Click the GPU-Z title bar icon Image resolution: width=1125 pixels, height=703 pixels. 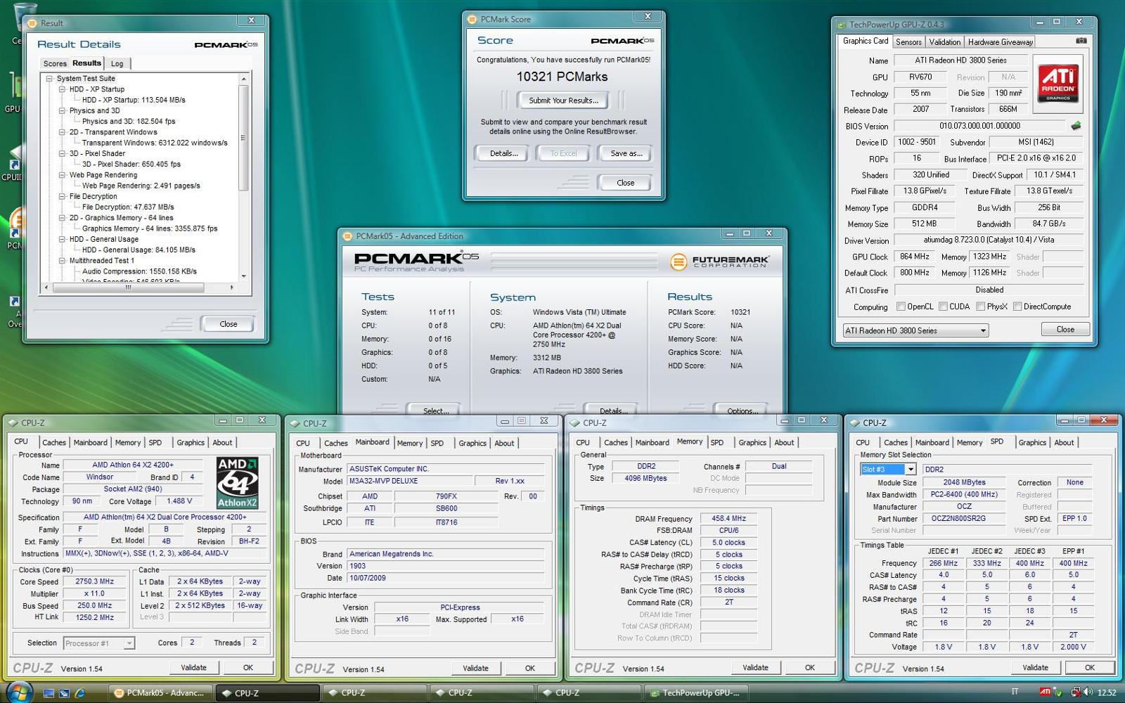pyautogui.click(x=841, y=24)
